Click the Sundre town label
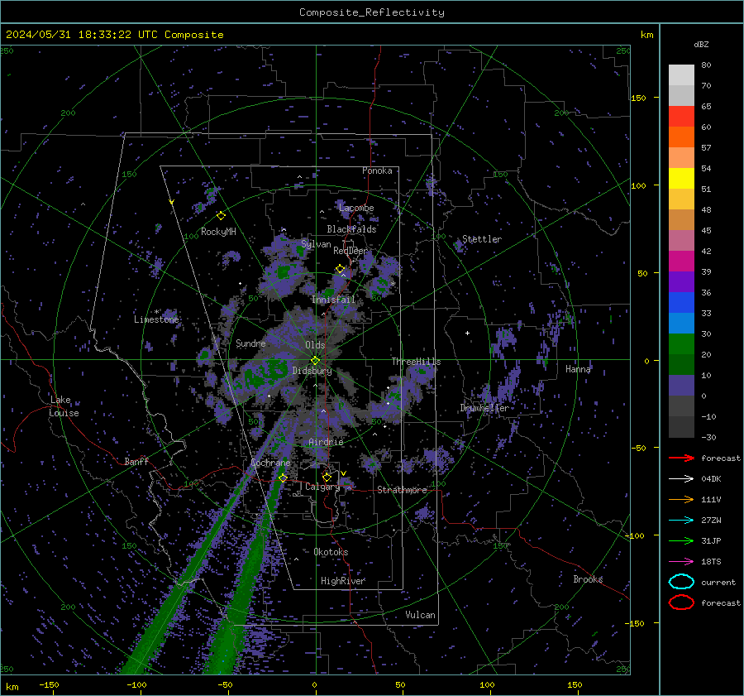 point(250,343)
